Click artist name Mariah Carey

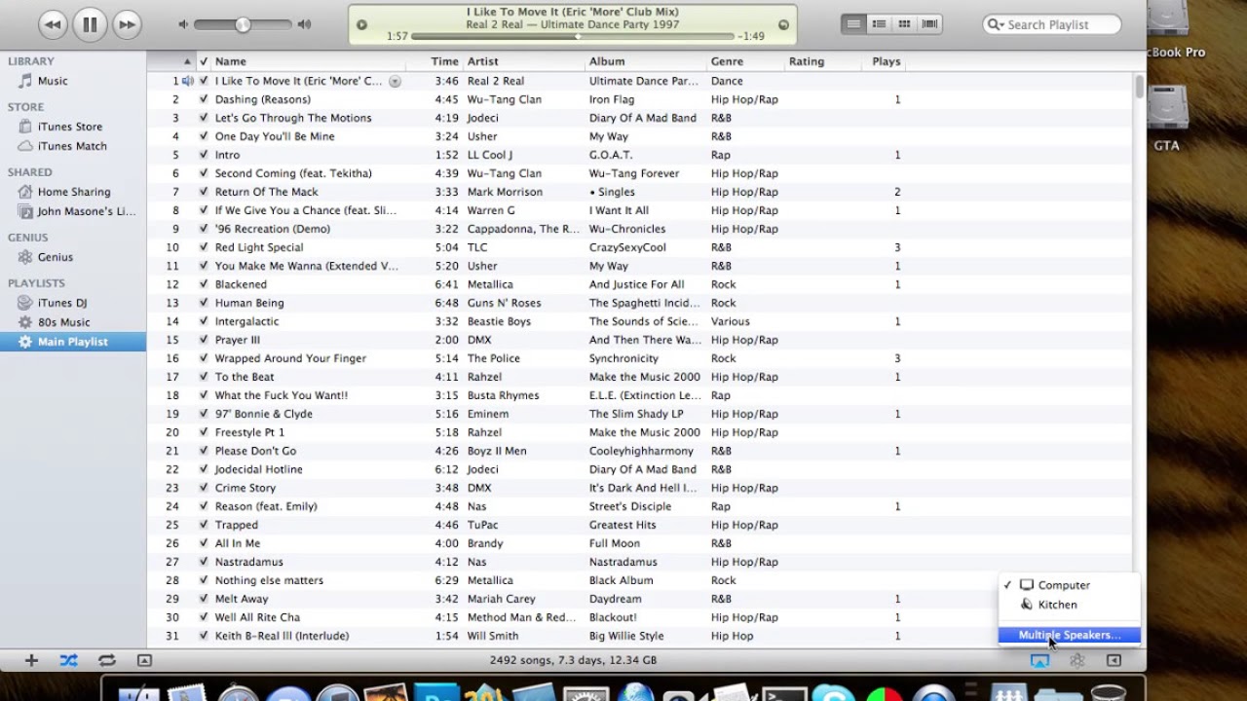[501, 599]
